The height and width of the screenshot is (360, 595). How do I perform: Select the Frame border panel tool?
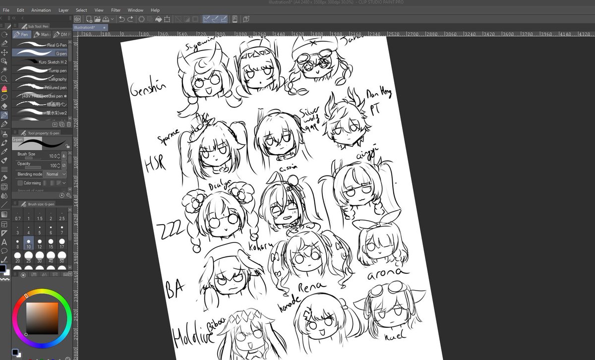[x=4, y=224]
